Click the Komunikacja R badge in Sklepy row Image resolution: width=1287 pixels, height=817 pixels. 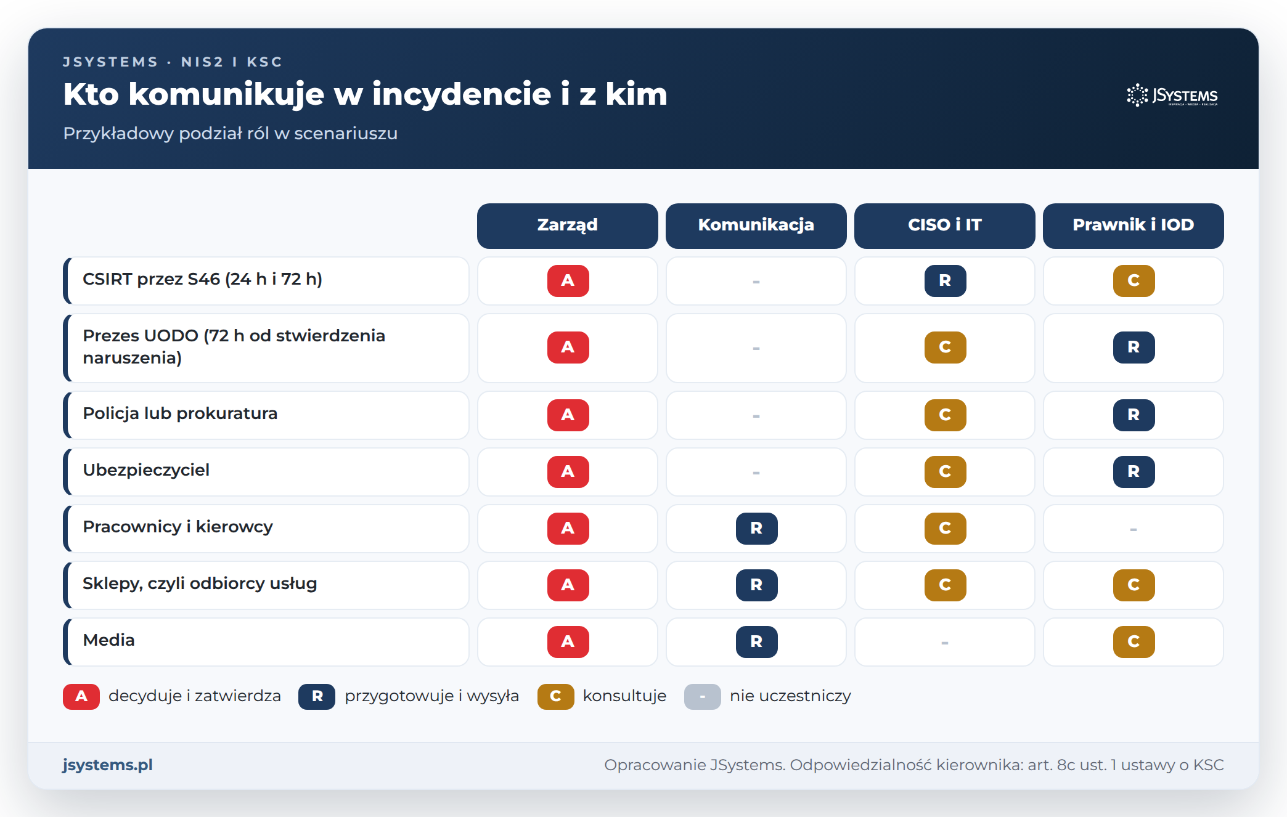point(756,585)
